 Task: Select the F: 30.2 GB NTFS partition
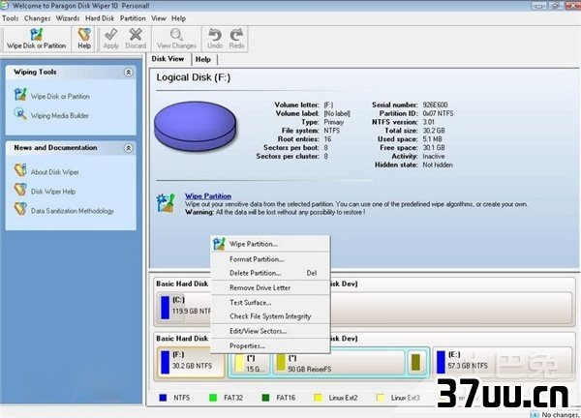click(191, 363)
